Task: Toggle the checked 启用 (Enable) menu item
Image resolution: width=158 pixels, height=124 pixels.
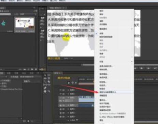Action: (101, 33)
